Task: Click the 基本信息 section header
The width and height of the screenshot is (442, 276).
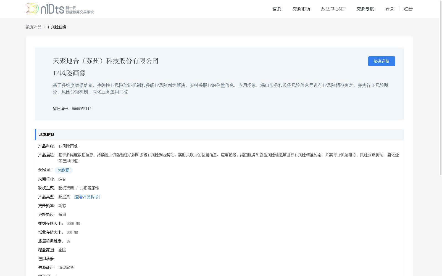Action: pyautogui.click(x=220, y=135)
